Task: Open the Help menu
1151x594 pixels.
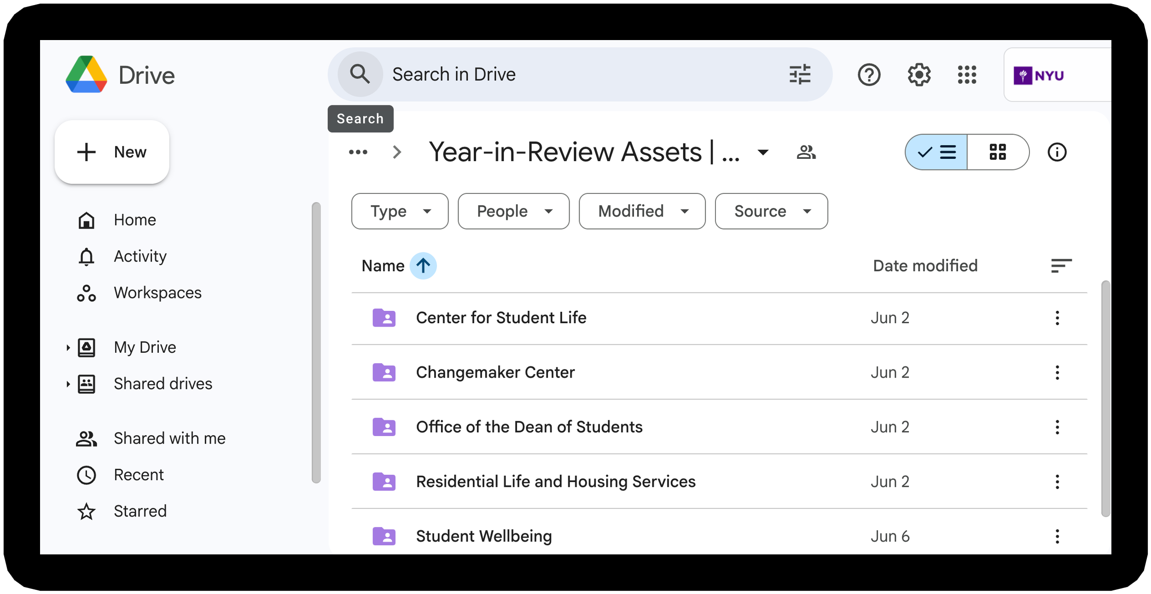Action: click(869, 75)
